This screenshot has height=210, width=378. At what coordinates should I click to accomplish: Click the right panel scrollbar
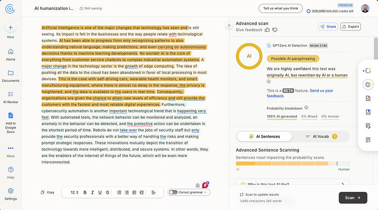(376, 49)
